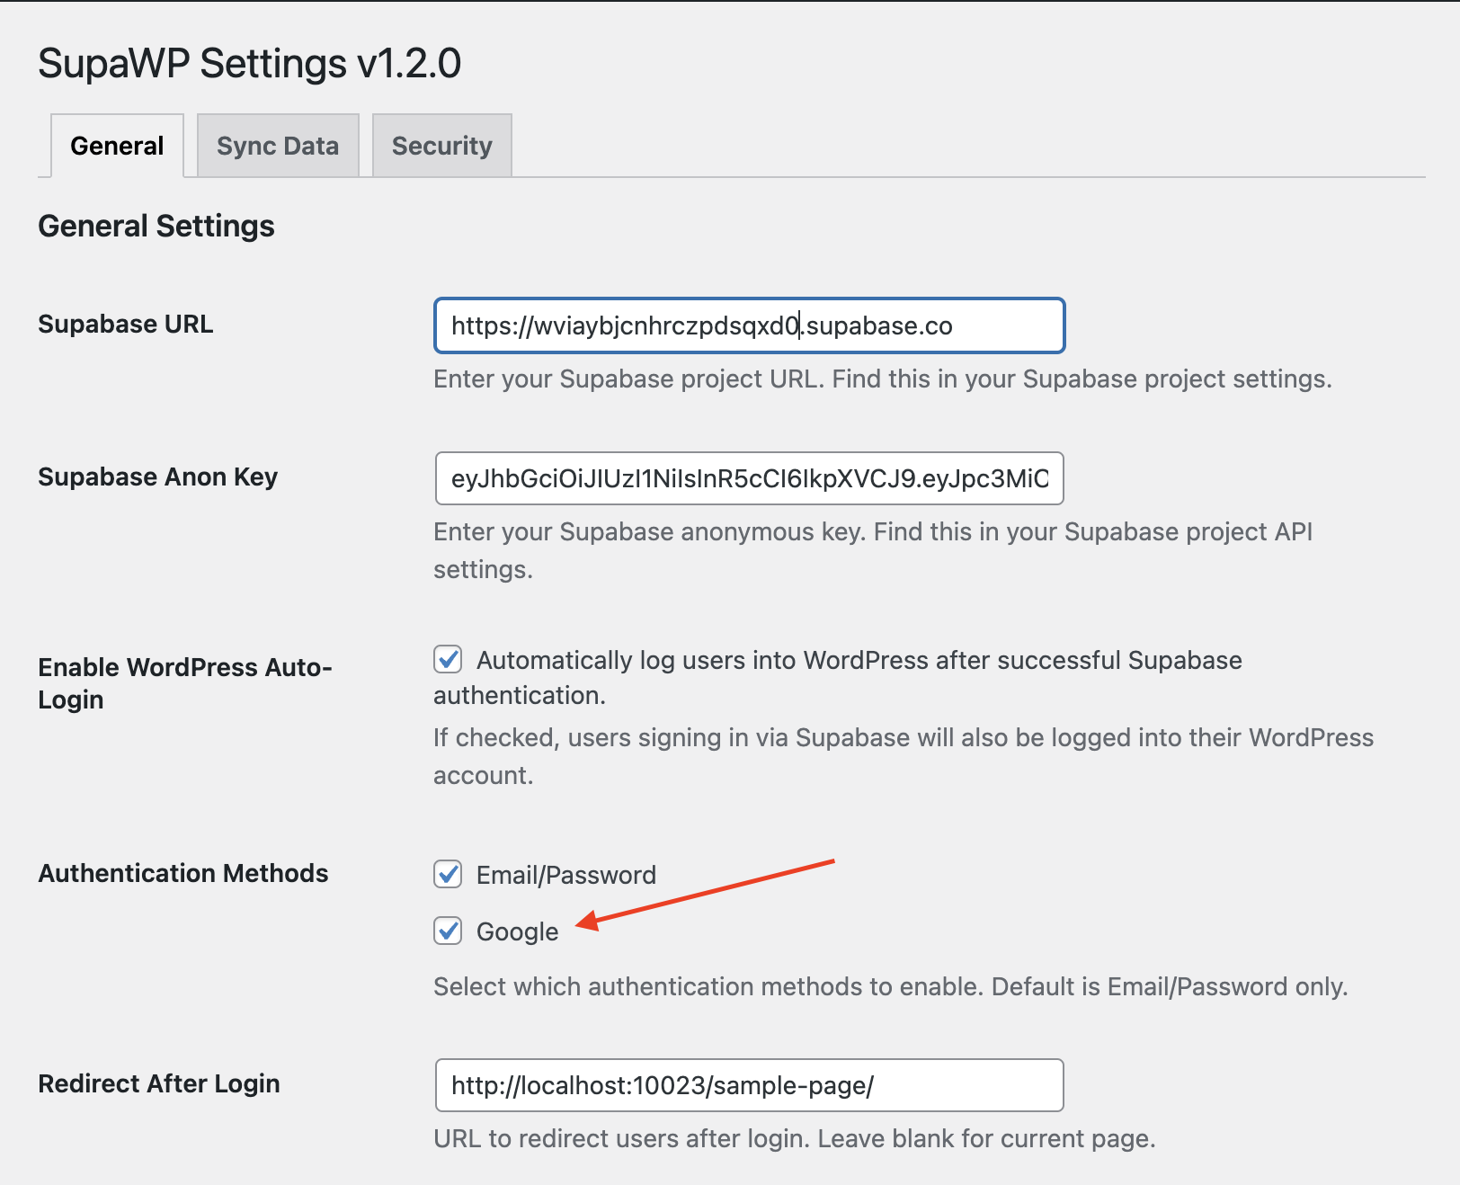This screenshot has width=1460, height=1185.
Task: Click the Supabase URL field label
Action: coord(125,324)
